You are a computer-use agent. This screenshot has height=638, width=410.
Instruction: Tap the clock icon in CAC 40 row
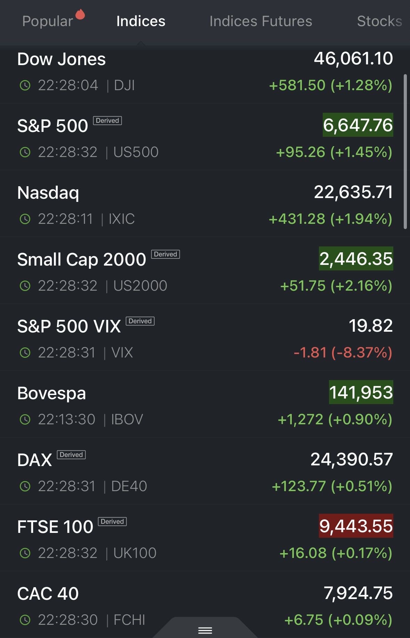25,620
